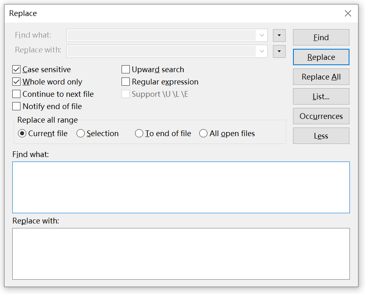Uncheck the Case sensitive checkbox
The height and width of the screenshot is (294, 365).
click(16, 70)
